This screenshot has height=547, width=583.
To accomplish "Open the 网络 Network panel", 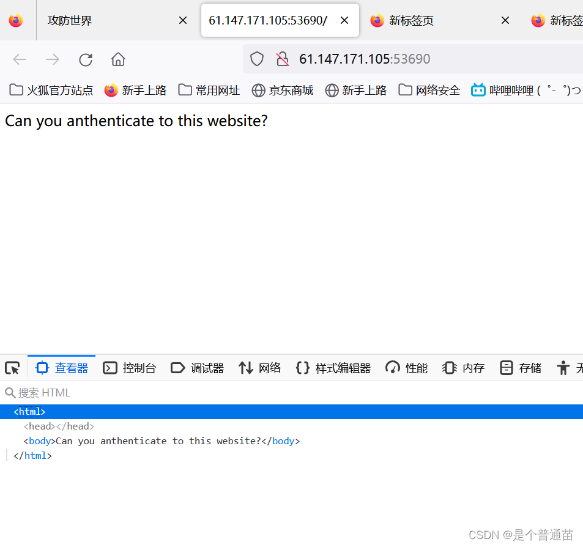I will 259,368.
